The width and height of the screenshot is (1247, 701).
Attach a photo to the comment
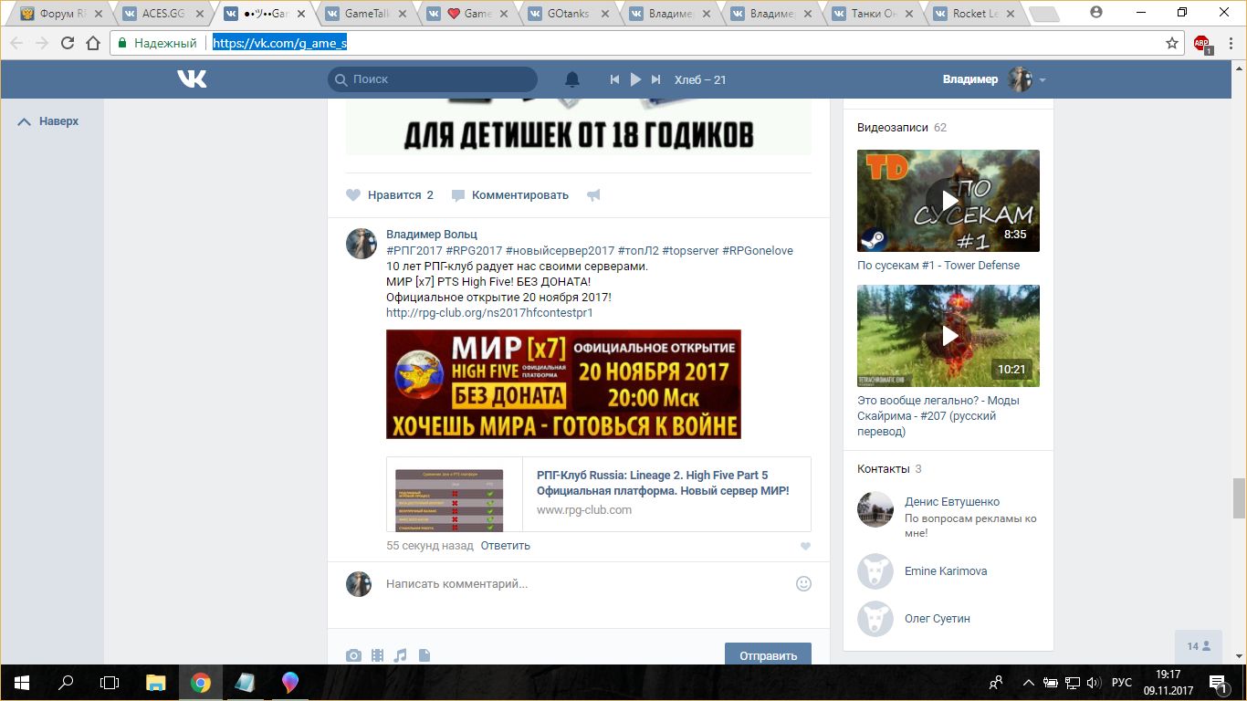click(x=353, y=655)
